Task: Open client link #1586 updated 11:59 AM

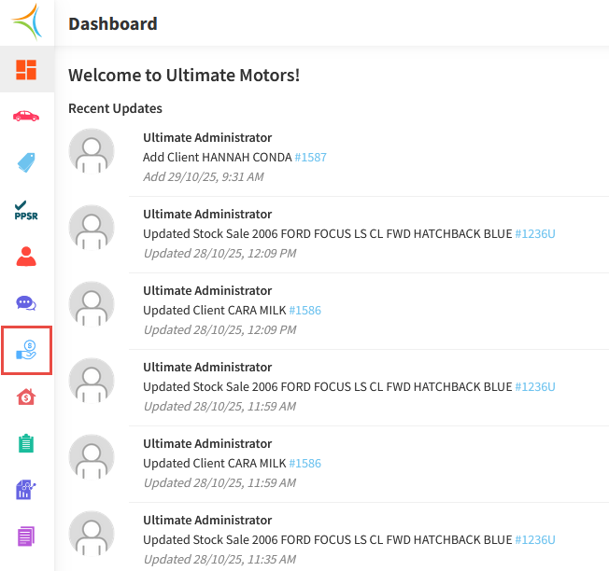Action: point(304,464)
